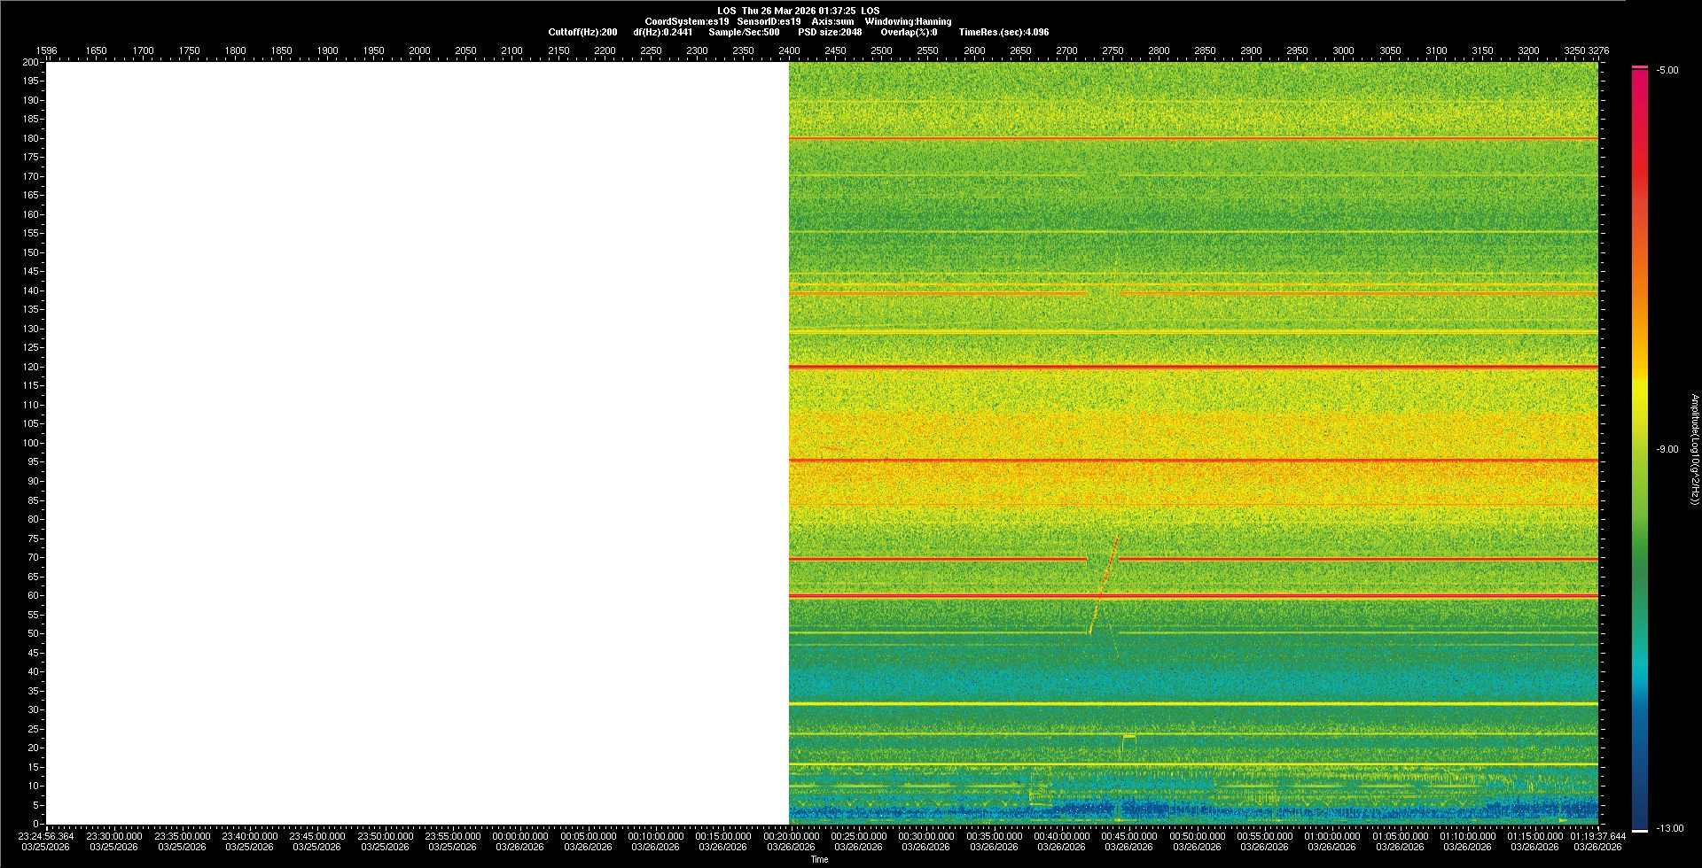The width and height of the screenshot is (1702, 868).
Task: Click the Windowing:Hanning header text
Action: 908,21
